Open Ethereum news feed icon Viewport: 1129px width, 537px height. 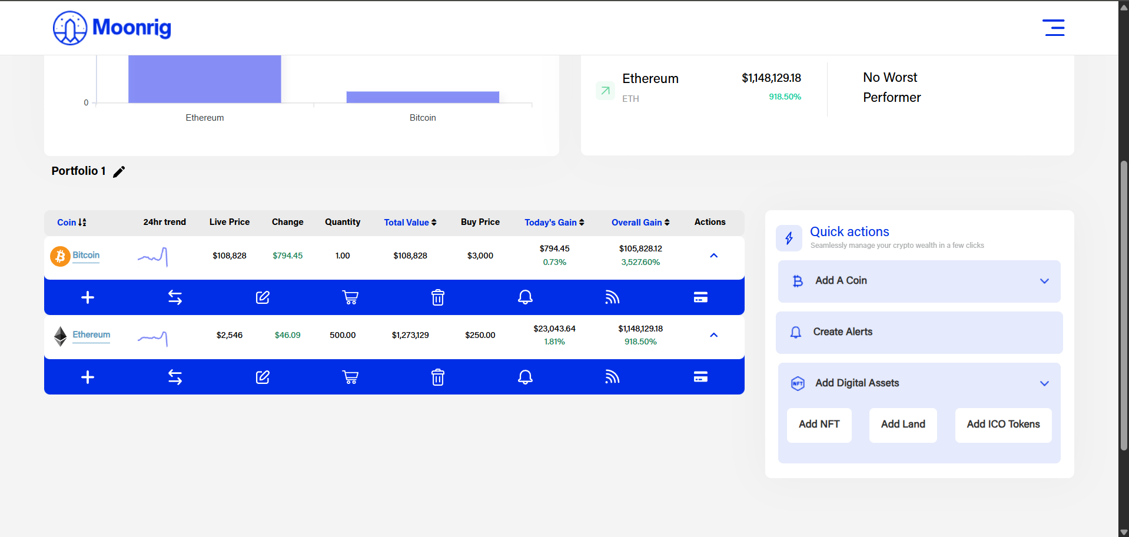pyautogui.click(x=612, y=377)
